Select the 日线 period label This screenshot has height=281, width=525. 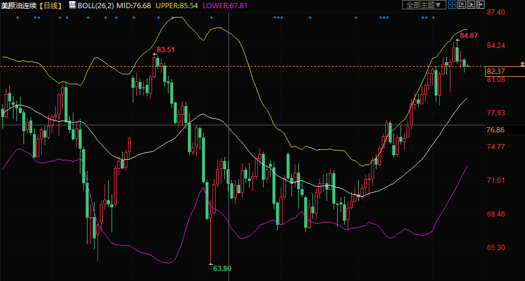pos(51,5)
